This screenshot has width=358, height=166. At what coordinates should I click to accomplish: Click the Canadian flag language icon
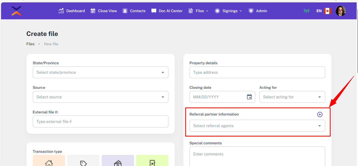click(x=328, y=11)
